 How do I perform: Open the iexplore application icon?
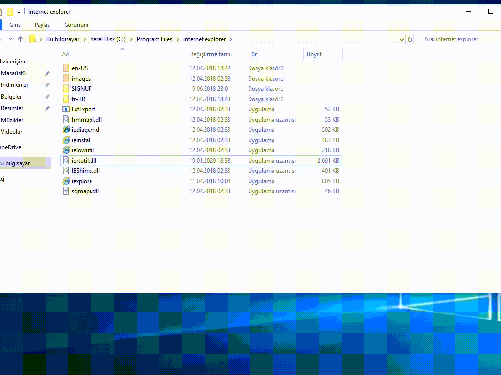[66, 181]
